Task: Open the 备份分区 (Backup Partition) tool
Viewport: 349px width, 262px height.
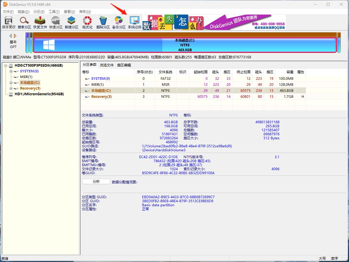Action: point(119,22)
